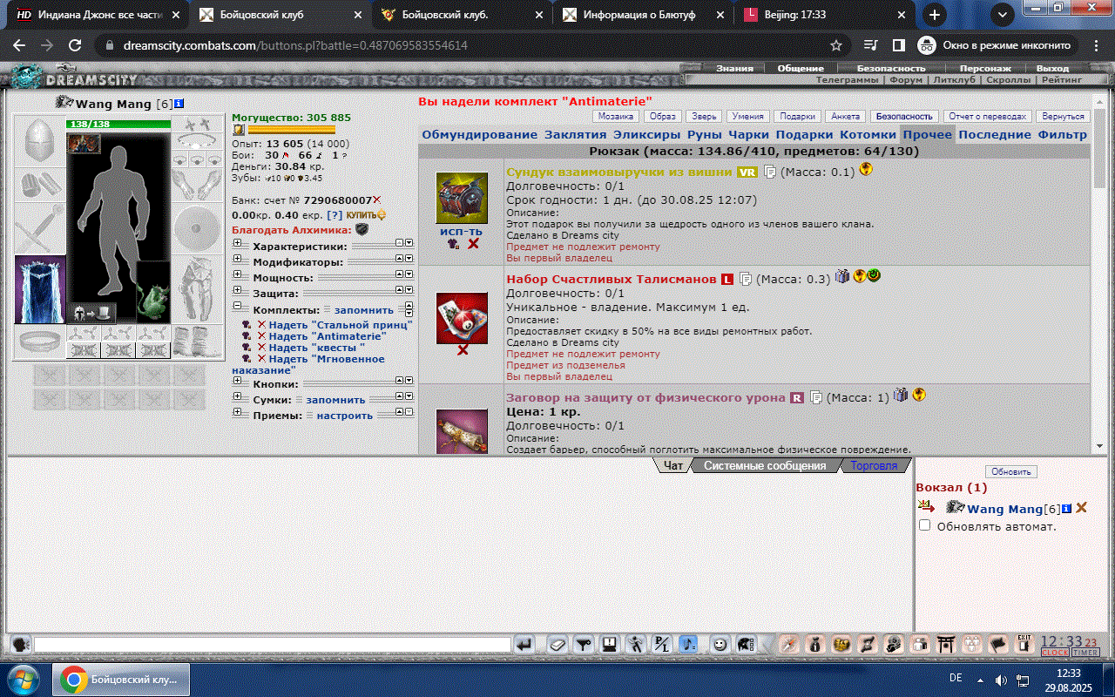
Task: Bookmark this page with star icon
Action: click(836, 45)
